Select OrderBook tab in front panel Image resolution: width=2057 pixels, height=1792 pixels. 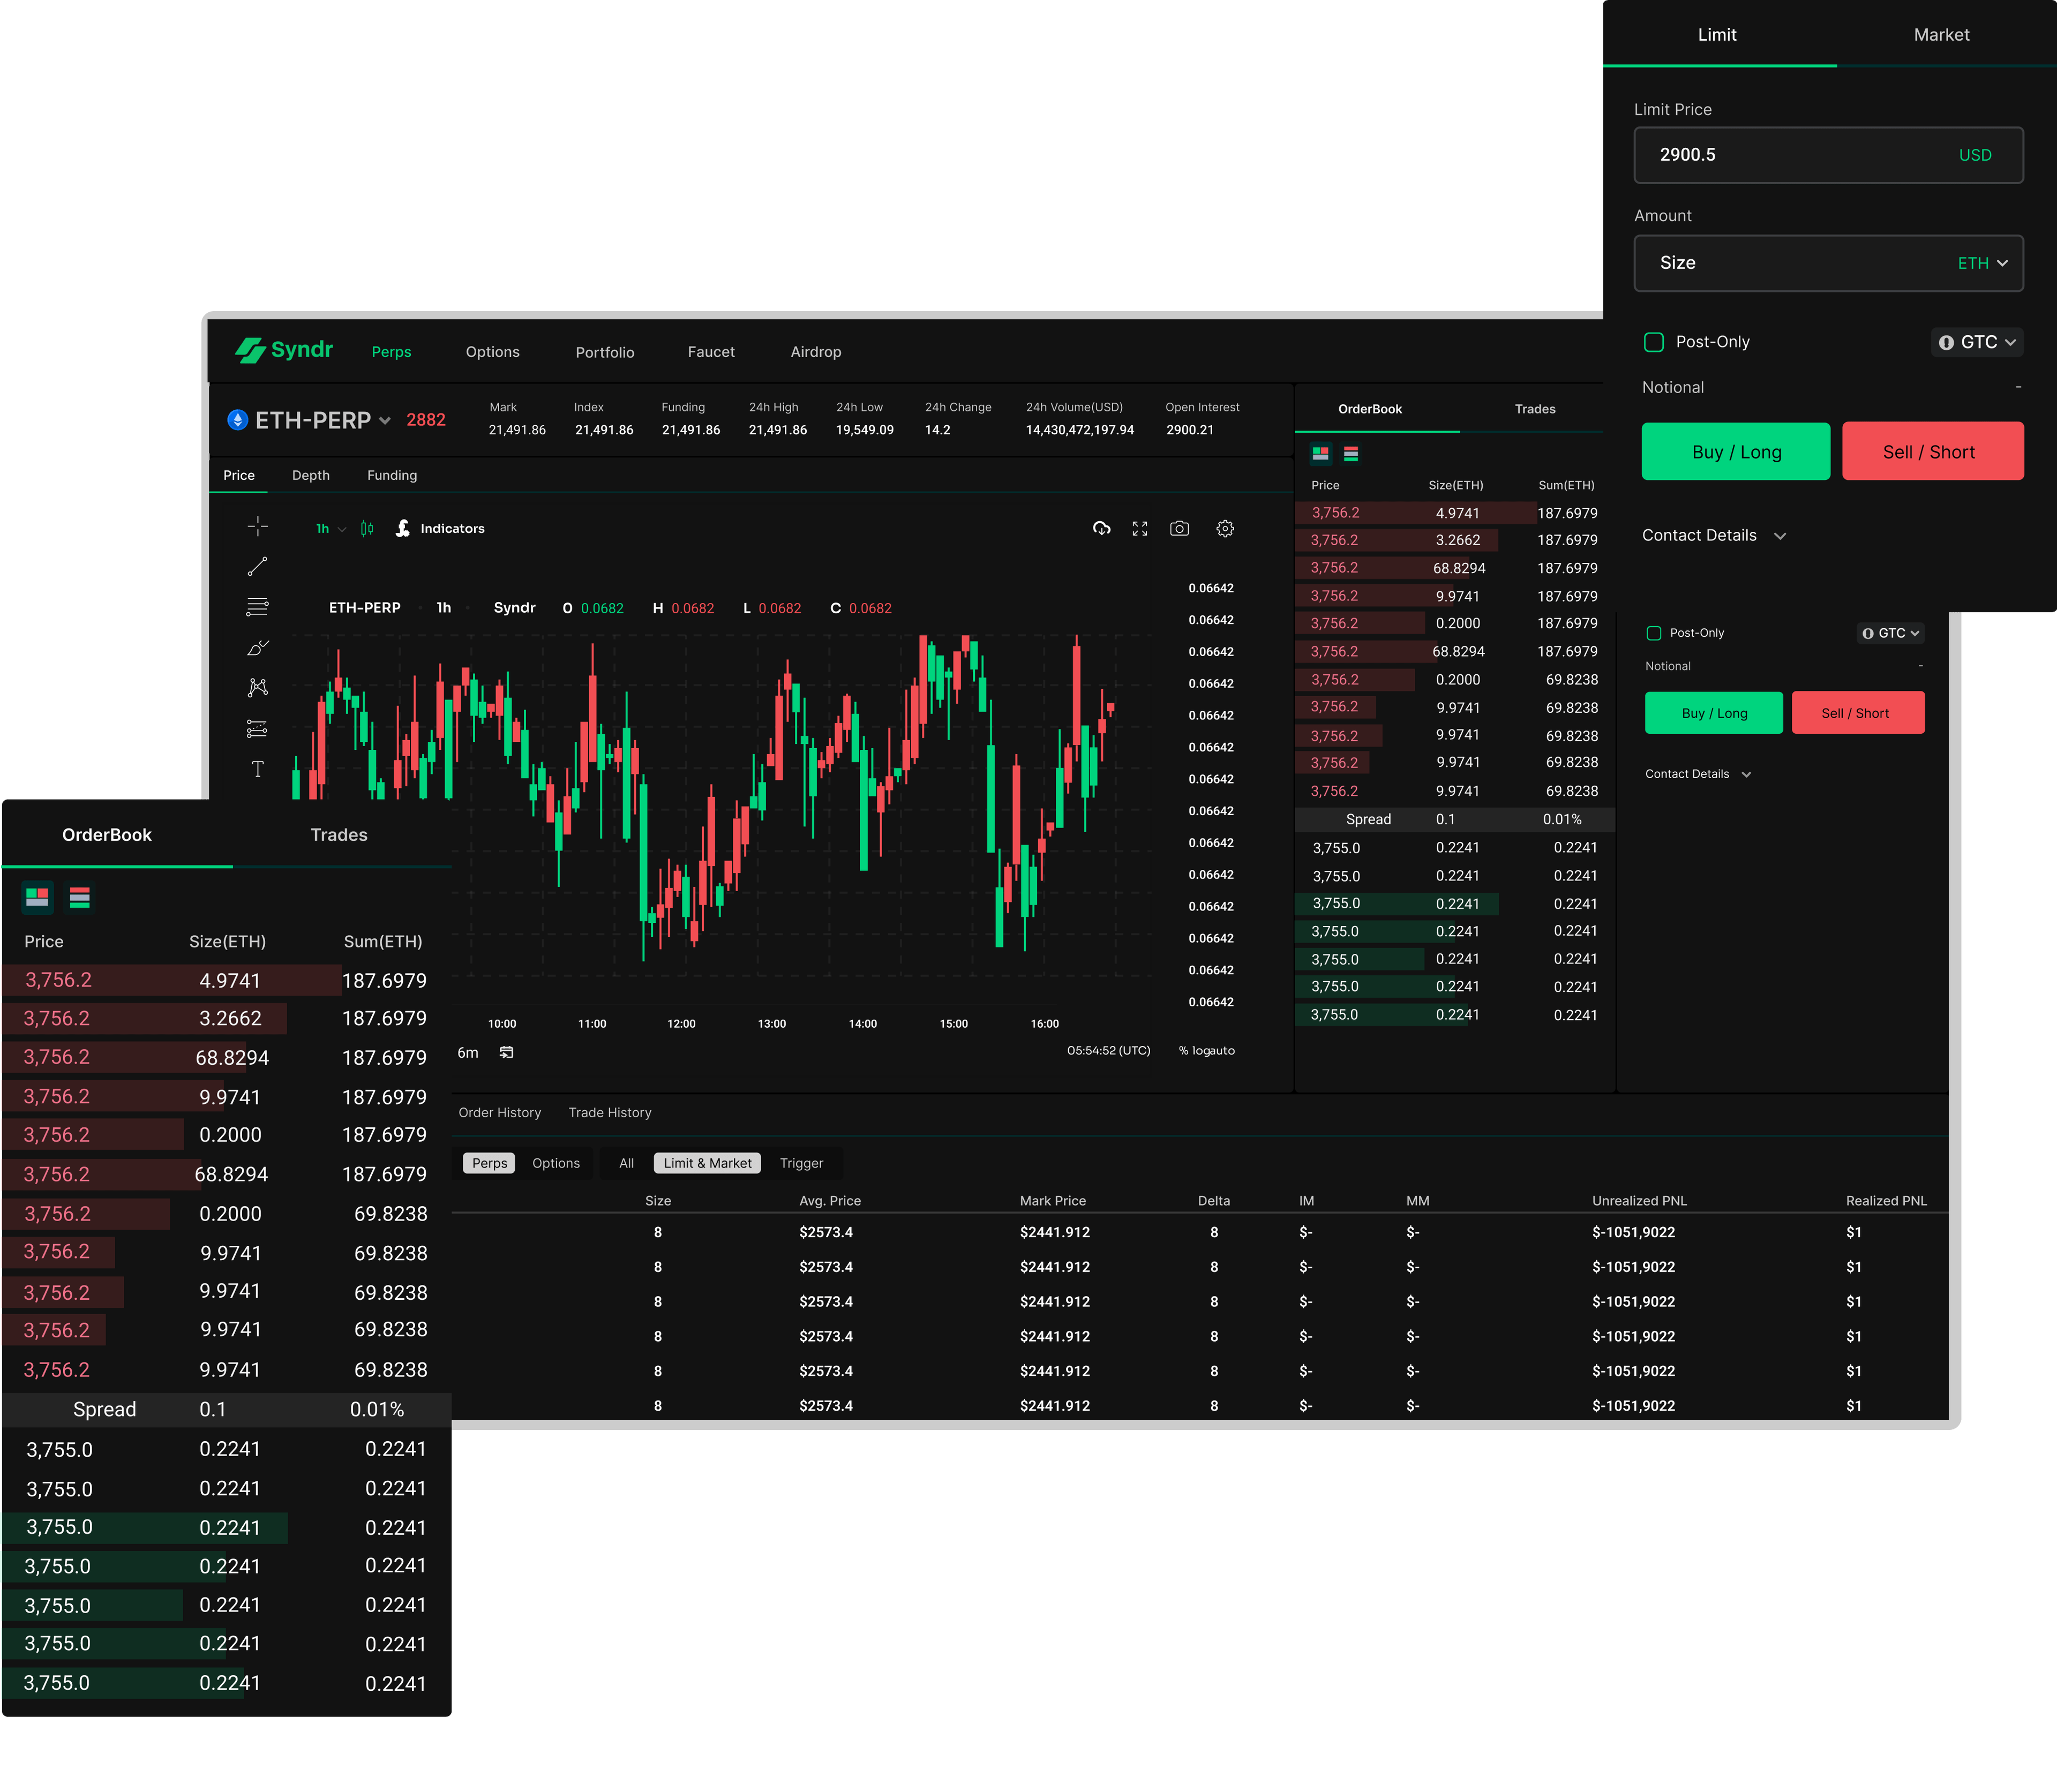[107, 835]
